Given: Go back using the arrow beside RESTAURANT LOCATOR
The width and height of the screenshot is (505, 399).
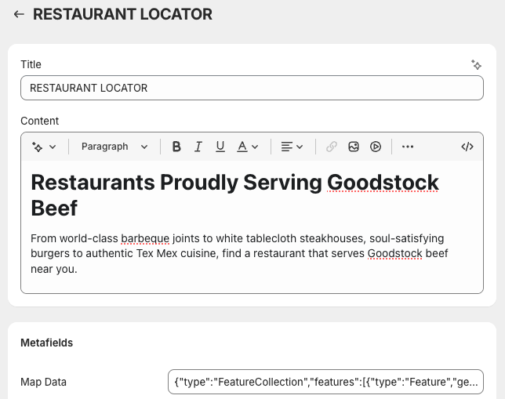Looking at the screenshot, I should tap(19, 14).
